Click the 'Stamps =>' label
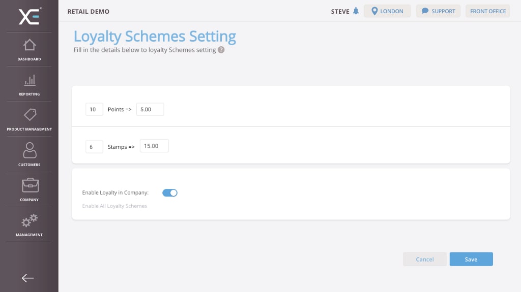521x292 pixels. click(x=121, y=147)
